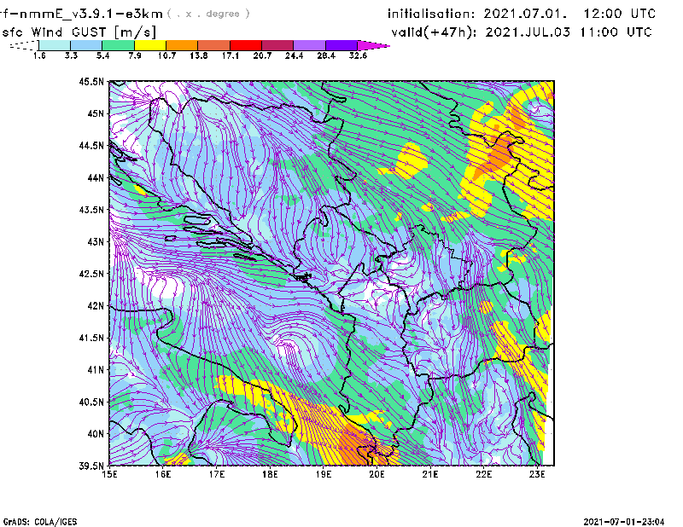Click the '39.5N' latitude label
The image size is (683, 527).
[x=91, y=466]
